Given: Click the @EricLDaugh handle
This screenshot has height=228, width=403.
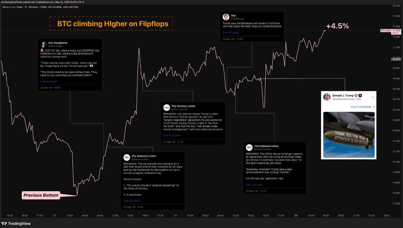Looking at the screenshot, I should pyautogui.click(x=55, y=46).
